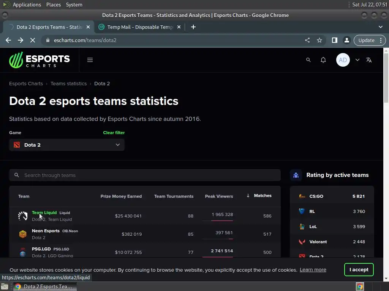Open the System menu
The image size is (389, 291).
74,5
